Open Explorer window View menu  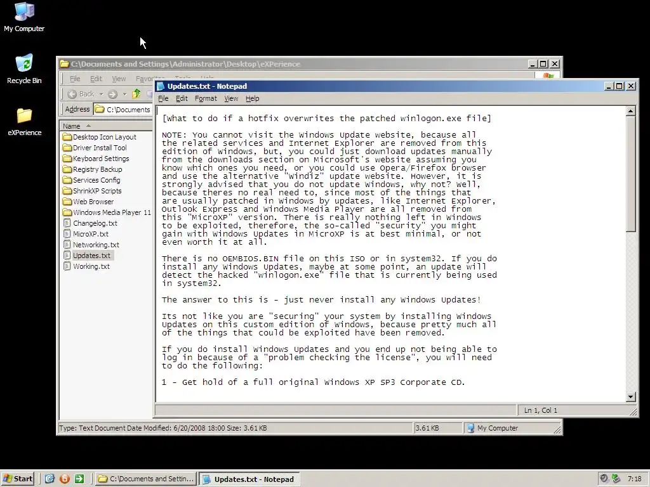tap(119, 79)
